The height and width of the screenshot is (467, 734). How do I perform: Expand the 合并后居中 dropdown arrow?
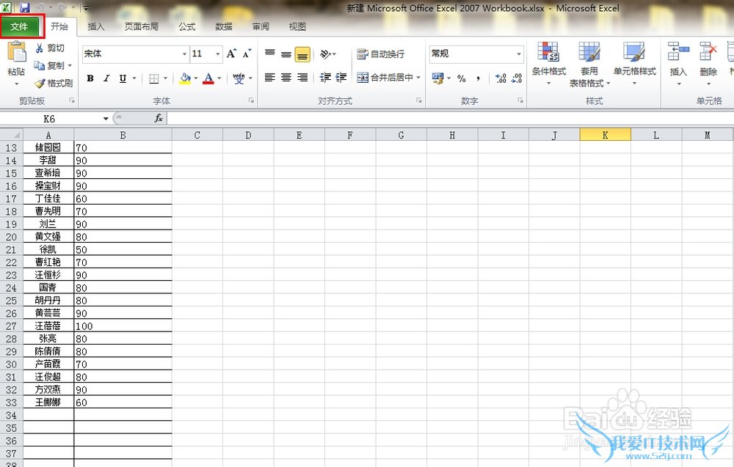(x=418, y=78)
